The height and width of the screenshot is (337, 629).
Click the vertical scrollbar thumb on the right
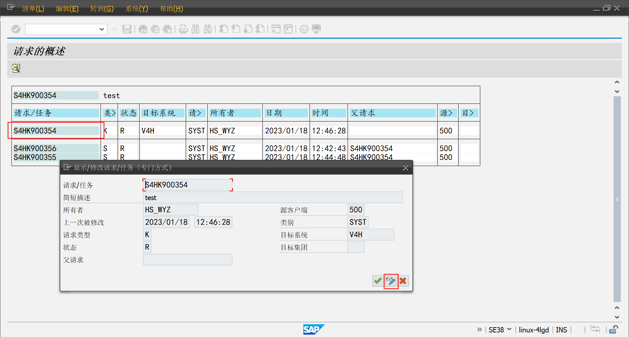pos(617,199)
